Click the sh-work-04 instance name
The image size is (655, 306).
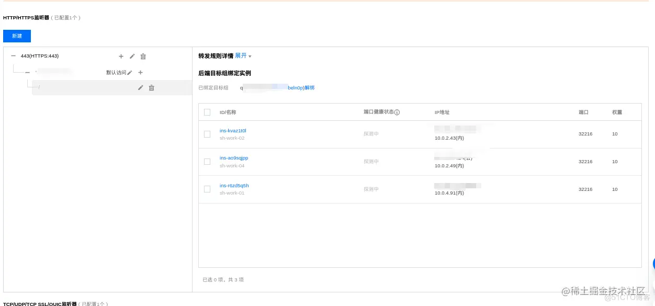232,165
